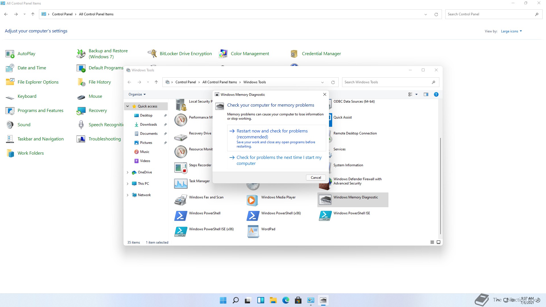Select Windows Media Player icon
Viewport: 546px width, 307px height.
[253, 200]
